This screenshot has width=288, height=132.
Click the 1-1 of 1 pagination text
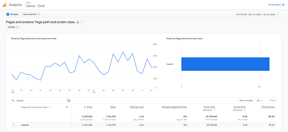(x=272, y=100)
